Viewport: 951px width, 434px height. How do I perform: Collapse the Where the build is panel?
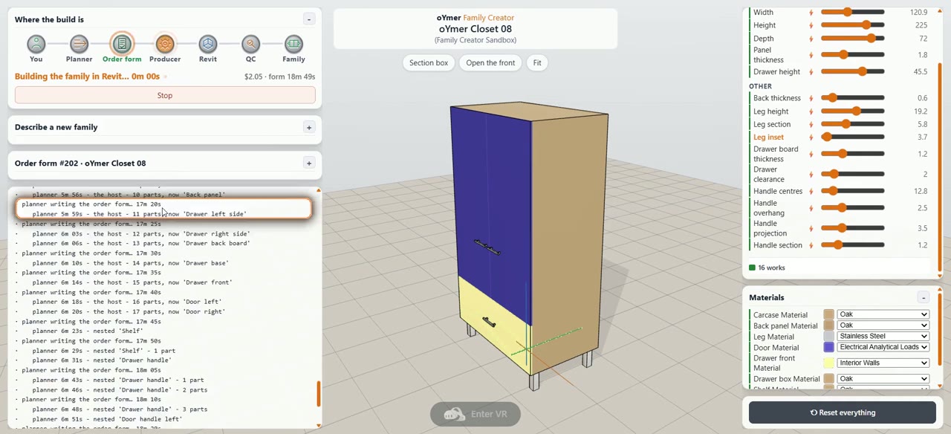click(x=309, y=19)
